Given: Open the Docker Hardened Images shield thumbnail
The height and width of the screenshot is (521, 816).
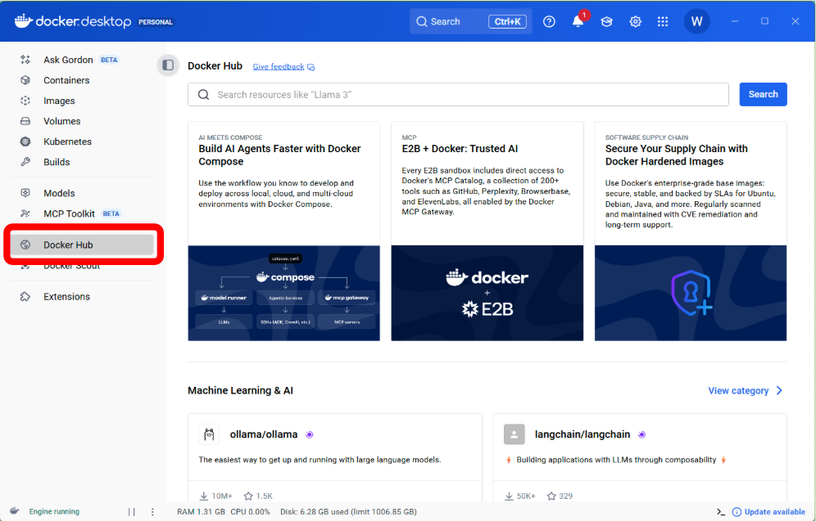Looking at the screenshot, I should point(691,293).
